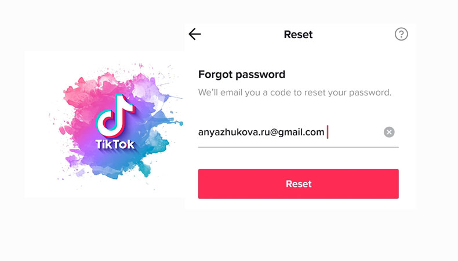Click the TikTok wordmark under the logo
This screenshot has height=261, width=458.
tap(115, 144)
